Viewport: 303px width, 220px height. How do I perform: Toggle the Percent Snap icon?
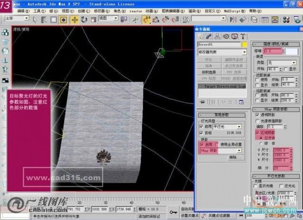click(x=165, y=19)
